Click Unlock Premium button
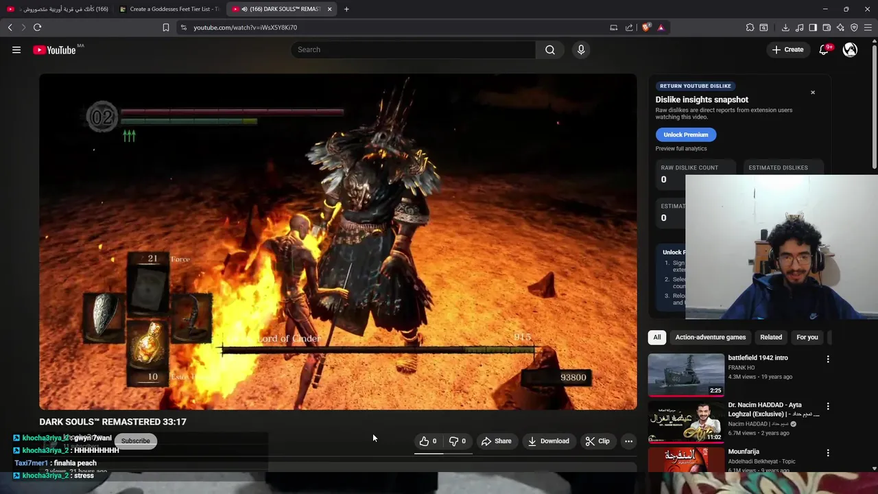878x494 pixels. pyautogui.click(x=686, y=134)
